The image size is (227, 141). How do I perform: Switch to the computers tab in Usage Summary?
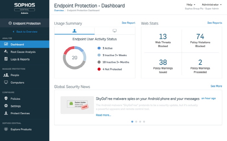coord(114,31)
